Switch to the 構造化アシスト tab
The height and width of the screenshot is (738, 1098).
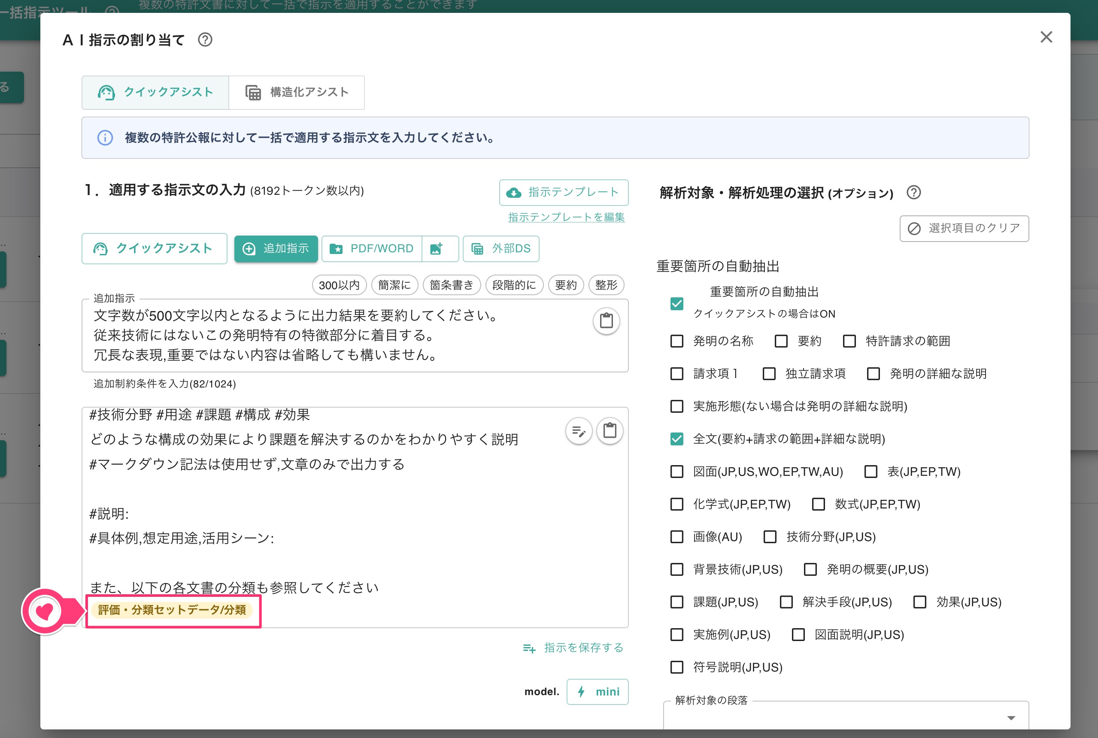297,92
